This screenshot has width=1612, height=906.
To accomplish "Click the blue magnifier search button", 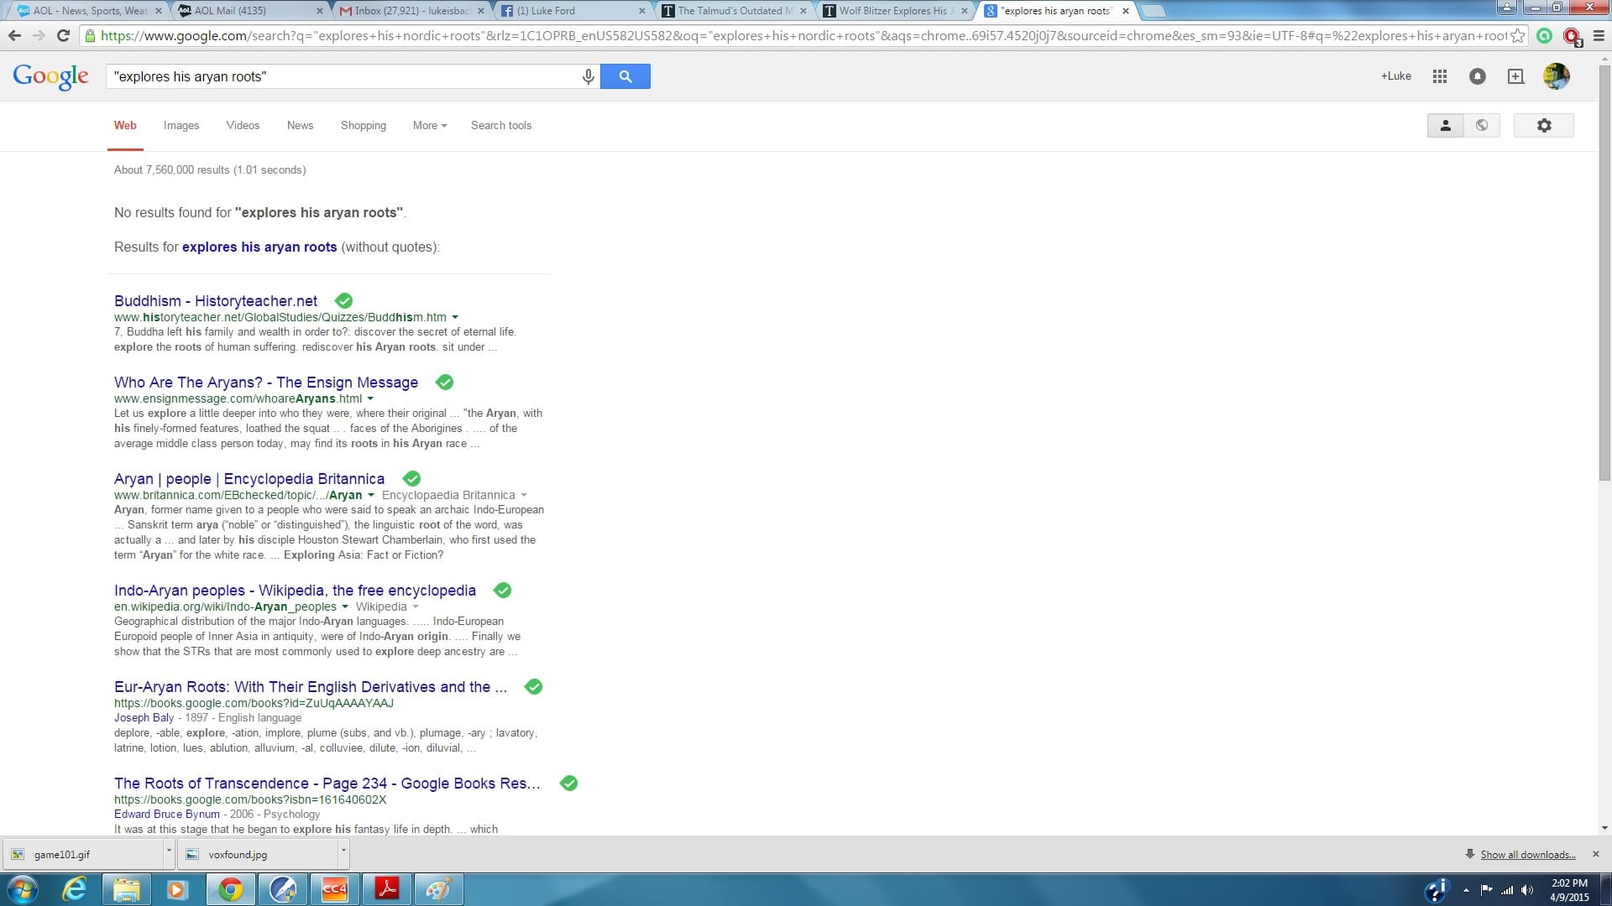I will [625, 76].
